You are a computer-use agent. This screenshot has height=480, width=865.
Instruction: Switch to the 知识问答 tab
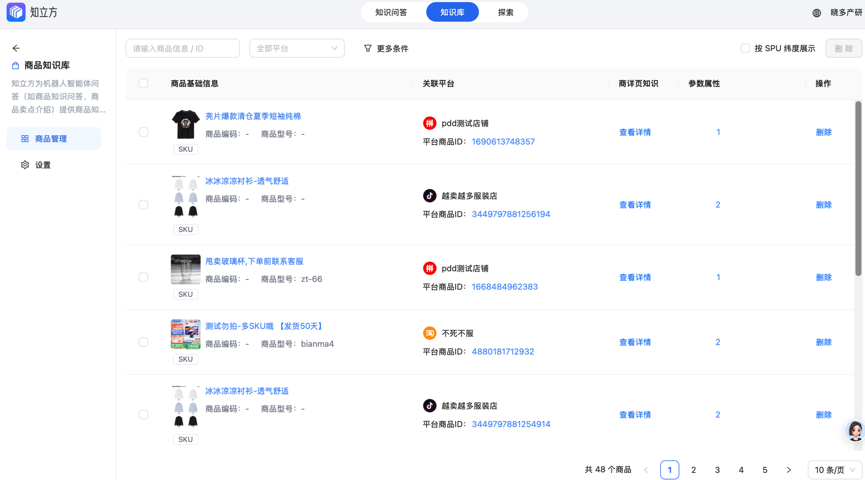[x=391, y=12]
